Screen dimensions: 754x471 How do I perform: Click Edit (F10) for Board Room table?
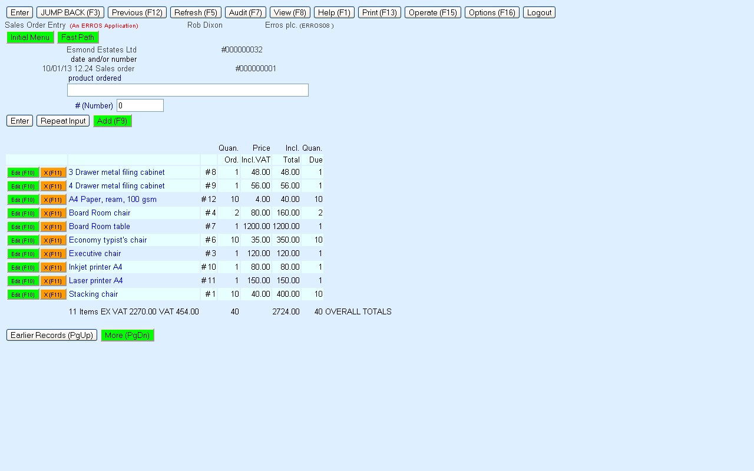[x=23, y=227]
